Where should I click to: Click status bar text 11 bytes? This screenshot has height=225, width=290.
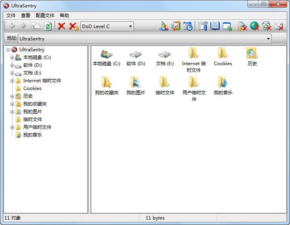155,218
